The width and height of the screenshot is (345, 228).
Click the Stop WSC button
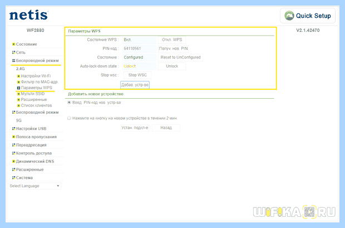click(x=137, y=75)
